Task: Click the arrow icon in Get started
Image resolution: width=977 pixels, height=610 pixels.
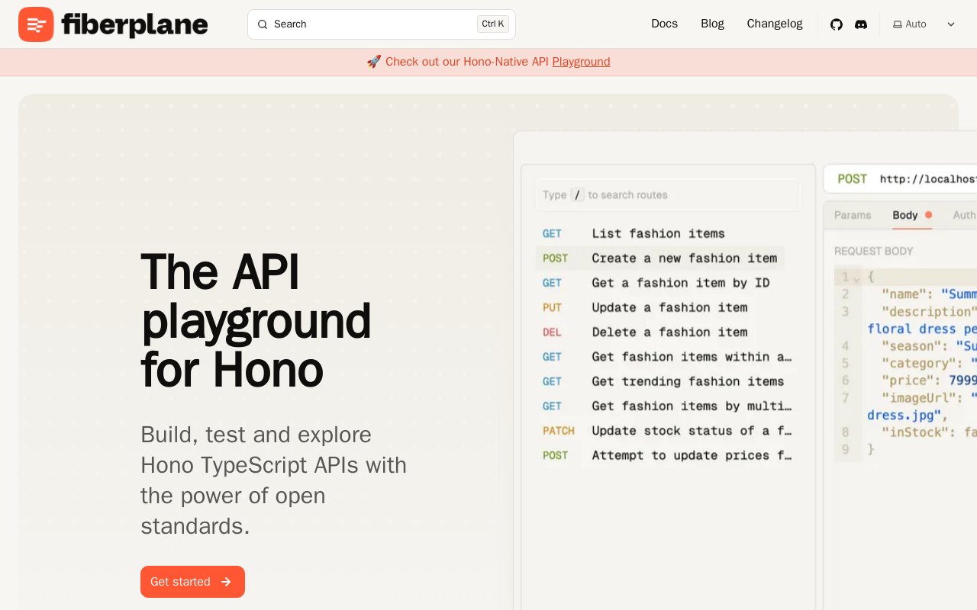Action: (x=226, y=582)
